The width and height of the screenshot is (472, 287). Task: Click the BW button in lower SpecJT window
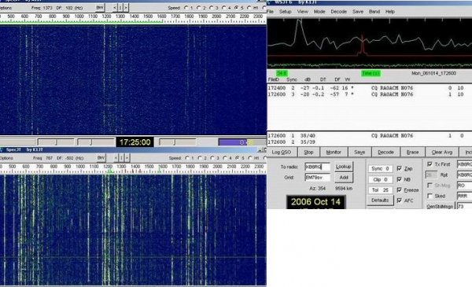(101, 157)
